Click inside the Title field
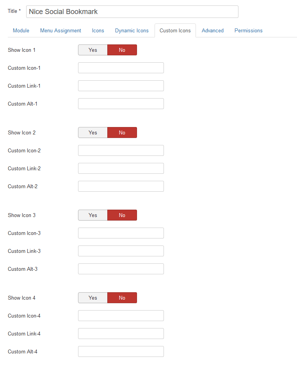Viewport: 297px width, 369px height. (x=132, y=12)
